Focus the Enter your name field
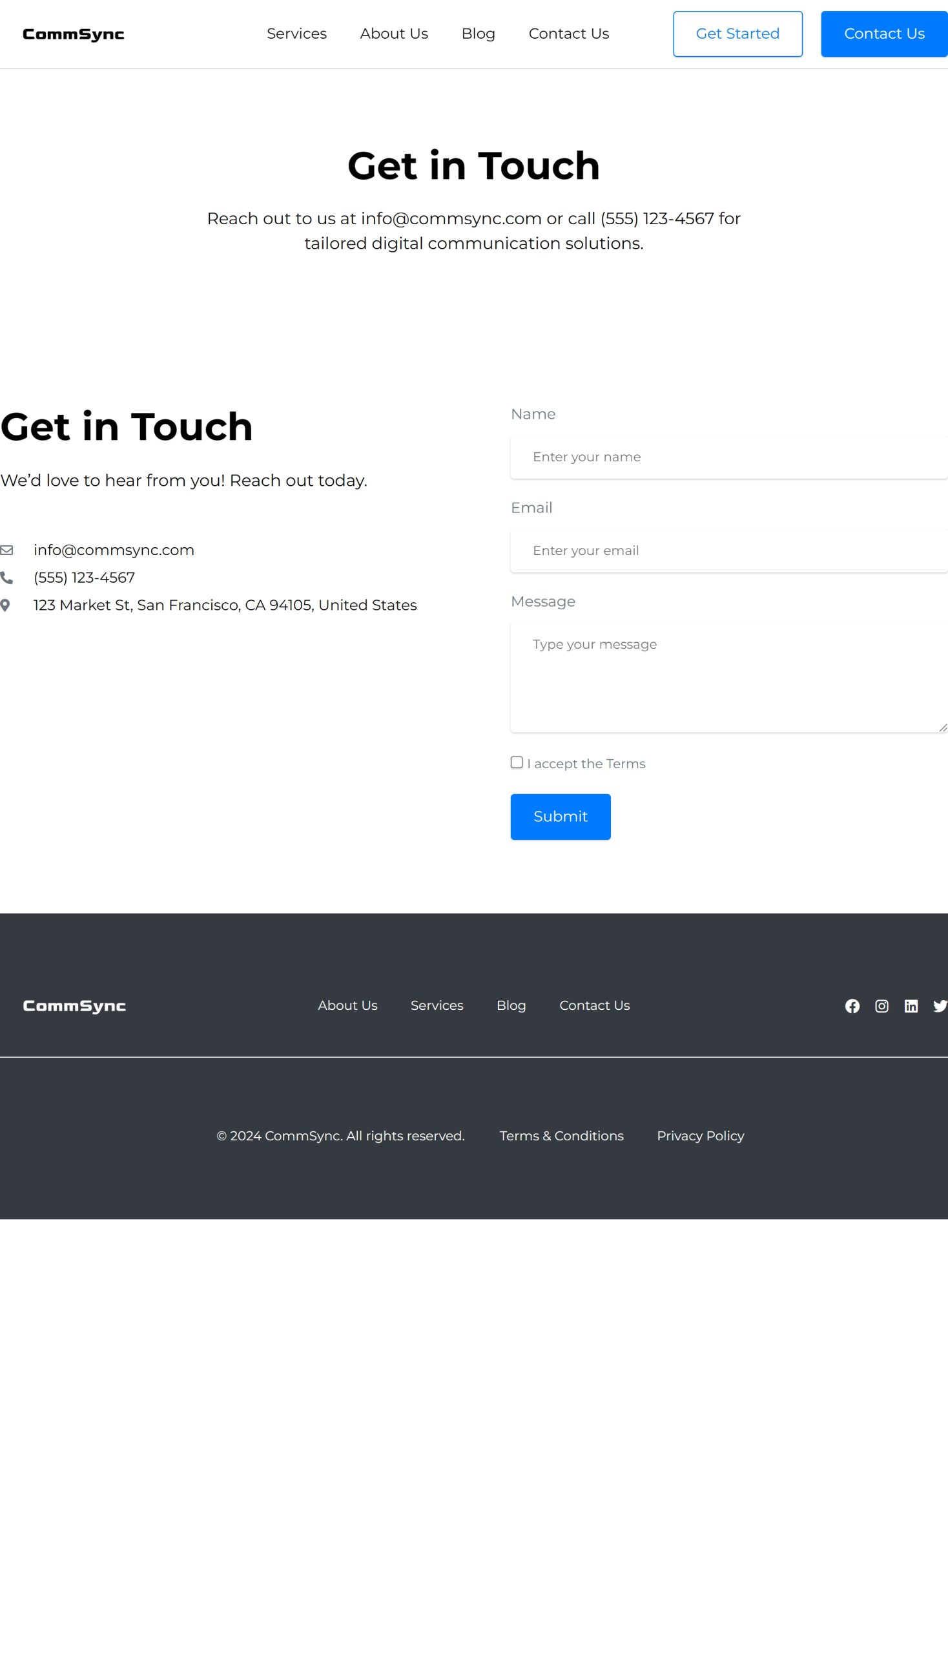 [x=728, y=457]
